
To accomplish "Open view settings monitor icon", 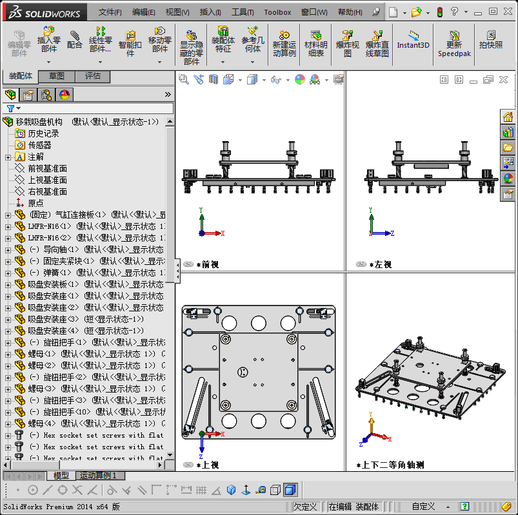I will [339, 79].
